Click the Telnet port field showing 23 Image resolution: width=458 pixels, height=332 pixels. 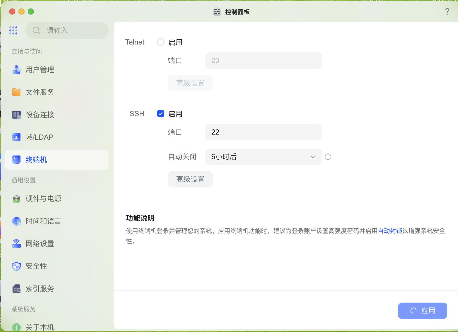[263, 61]
